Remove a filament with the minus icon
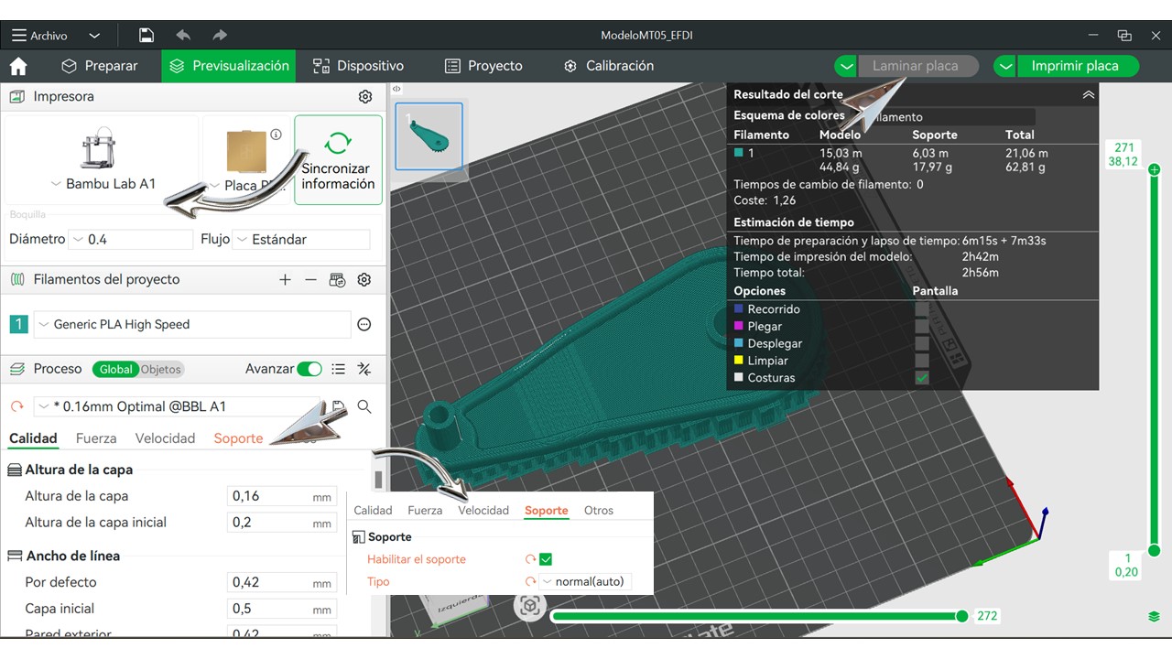 pyautogui.click(x=310, y=280)
